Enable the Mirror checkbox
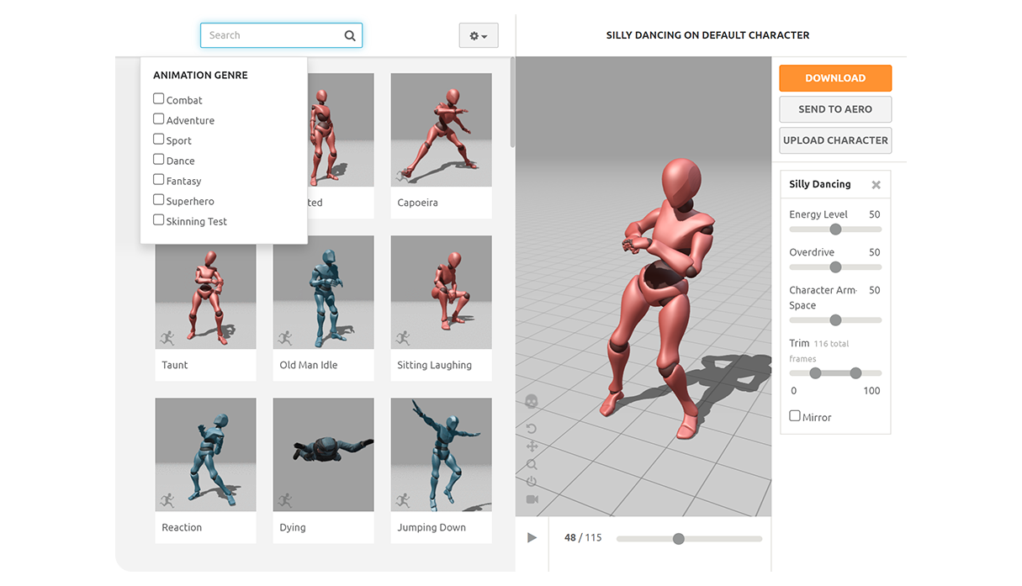This screenshot has height=586, width=1022. point(795,415)
